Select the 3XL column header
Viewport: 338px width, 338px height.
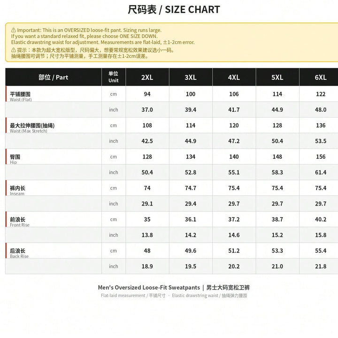pos(191,77)
